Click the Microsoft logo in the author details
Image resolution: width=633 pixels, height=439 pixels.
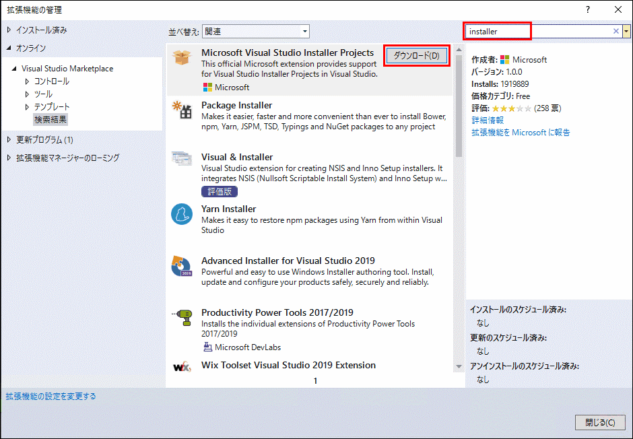click(x=504, y=60)
